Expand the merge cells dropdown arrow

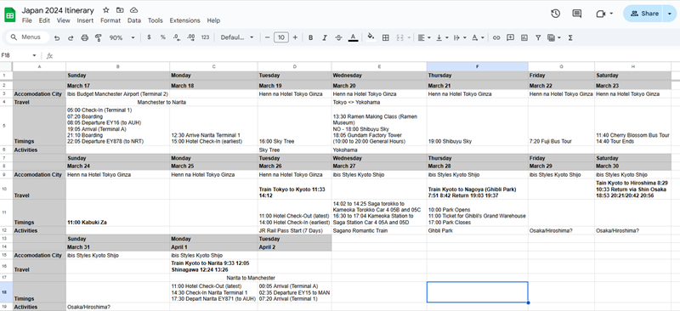click(x=409, y=37)
